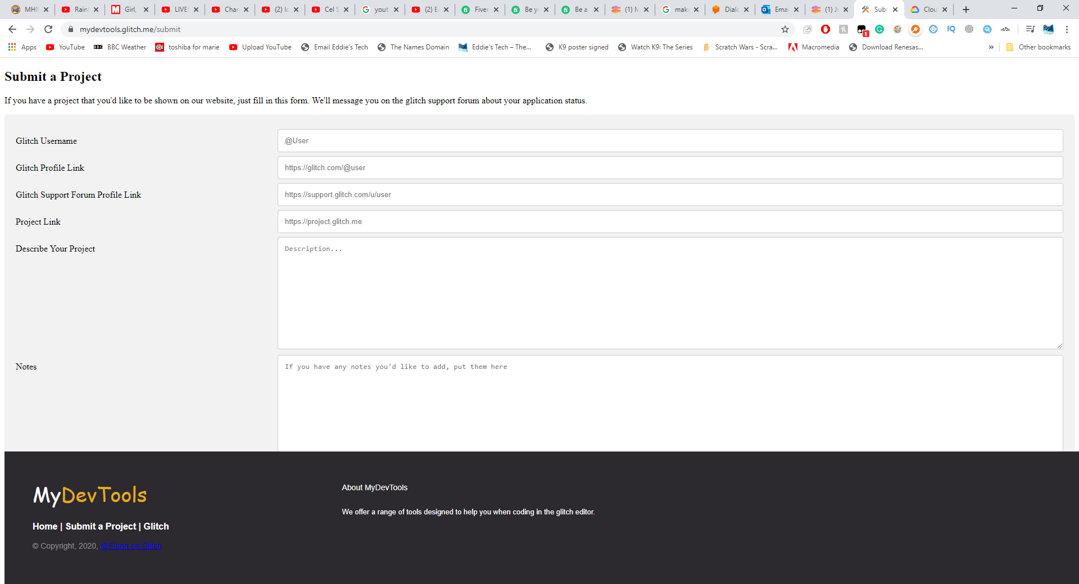The height and width of the screenshot is (584, 1079).
Task: Reload the current page
Action: pyautogui.click(x=48, y=29)
